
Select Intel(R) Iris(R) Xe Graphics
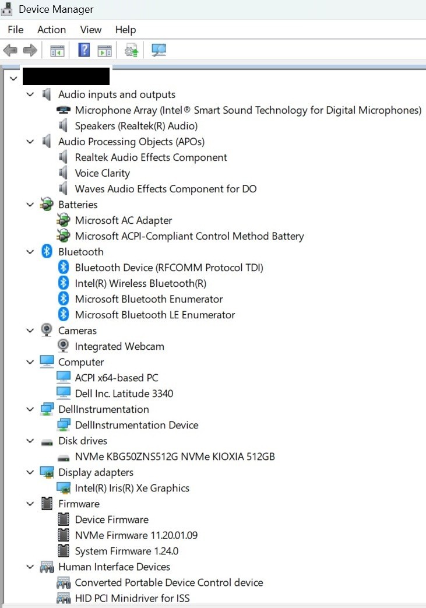[x=132, y=488]
